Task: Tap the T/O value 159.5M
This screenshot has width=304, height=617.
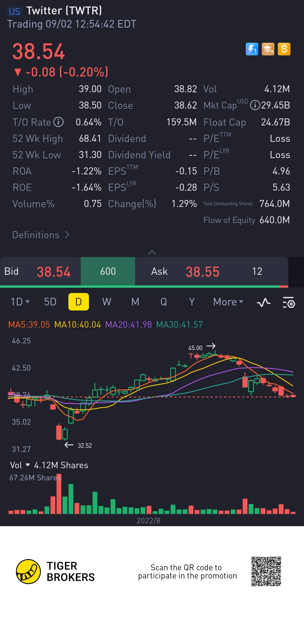Action: click(182, 122)
